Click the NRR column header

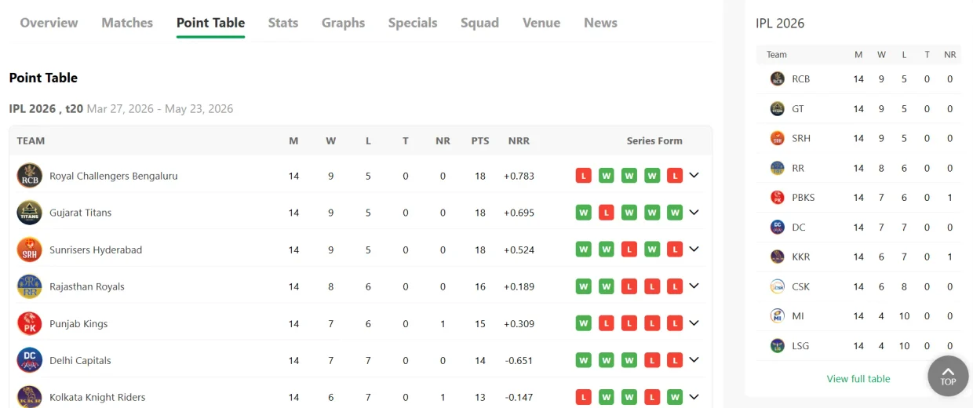pyautogui.click(x=519, y=141)
